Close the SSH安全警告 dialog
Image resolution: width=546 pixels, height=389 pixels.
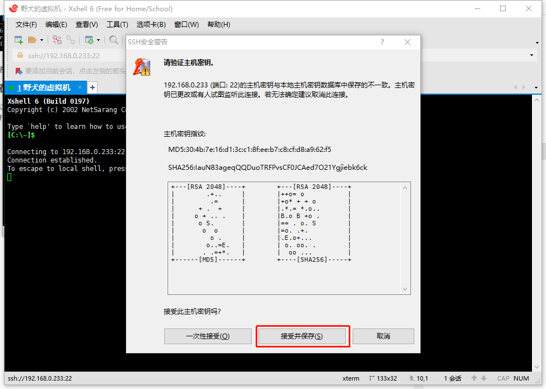408,42
